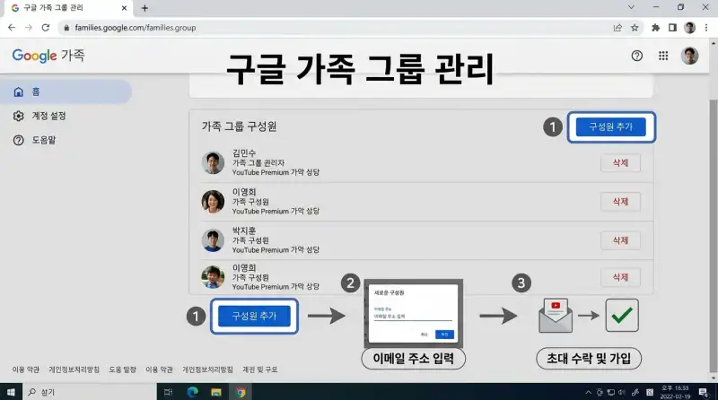Click 구성원 추가 beside the 가족 그룹 구성원 heading
This screenshot has width=718, height=400.
coord(610,126)
